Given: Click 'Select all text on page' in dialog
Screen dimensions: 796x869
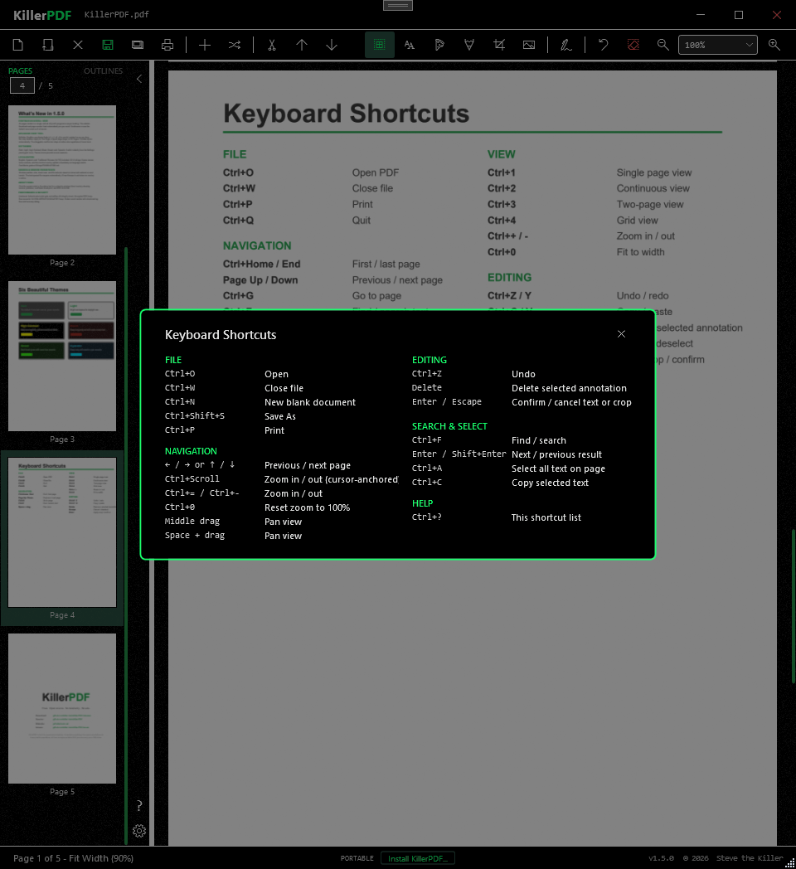Looking at the screenshot, I should click(x=558, y=468).
